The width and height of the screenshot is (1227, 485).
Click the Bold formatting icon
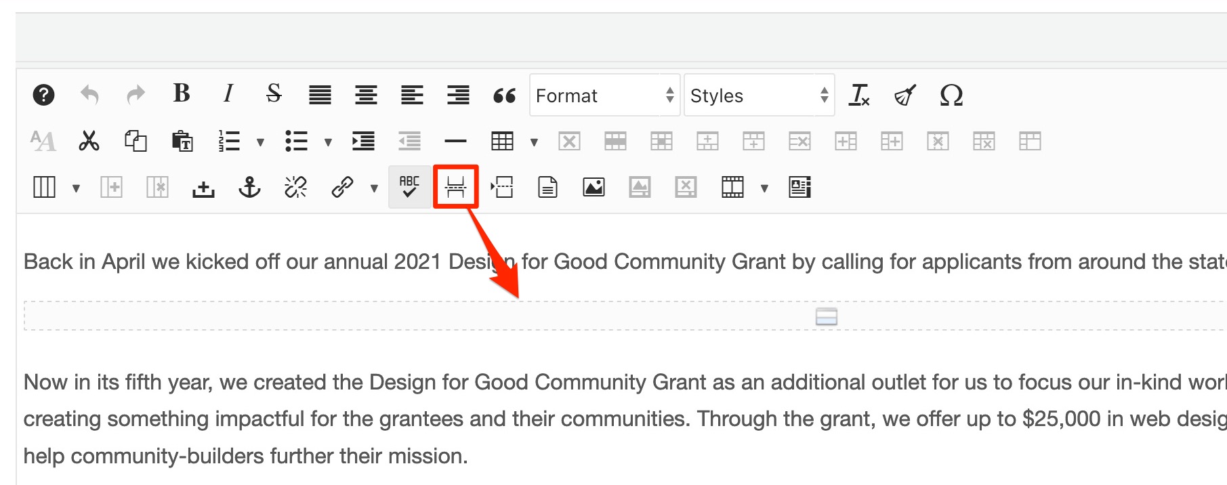click(x=182, y=94)
